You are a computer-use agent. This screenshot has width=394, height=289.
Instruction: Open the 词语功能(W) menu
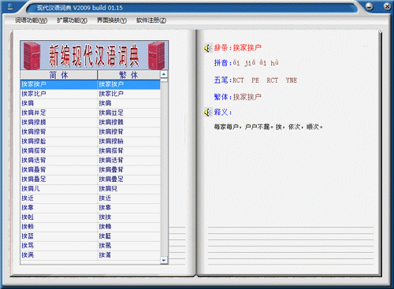coord(31,20)
